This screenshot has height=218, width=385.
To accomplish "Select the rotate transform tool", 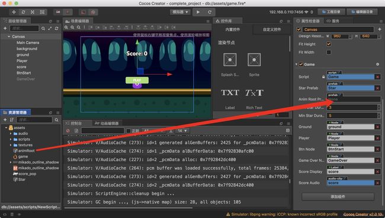I will (23, 12).
